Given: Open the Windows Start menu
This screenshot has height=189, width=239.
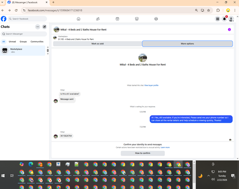Looking at the screenshot, I should [3, 176].
